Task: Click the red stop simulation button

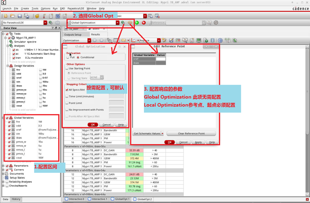Action: point(144,22)
